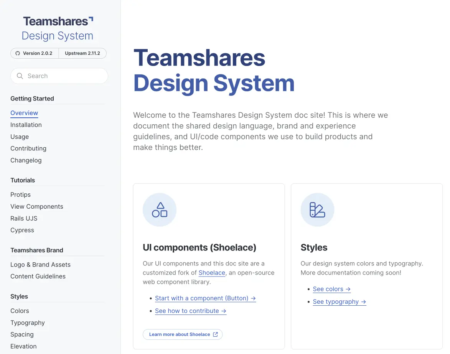
Task: Click the welcome paragraph starting 'Welcome to the Teamshares'
Action: point(260,132)
